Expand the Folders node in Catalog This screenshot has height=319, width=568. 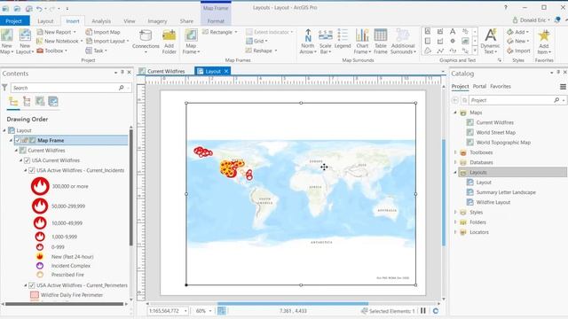455,222
